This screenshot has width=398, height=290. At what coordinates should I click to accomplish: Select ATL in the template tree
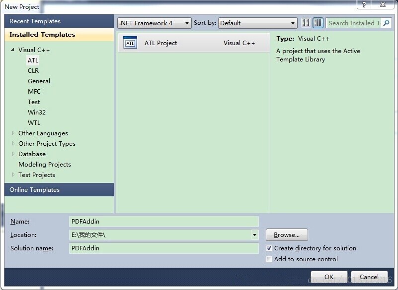coord(33,60)
